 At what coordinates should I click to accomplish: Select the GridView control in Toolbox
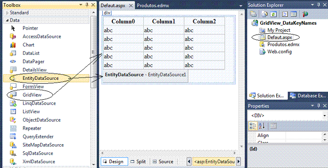32,95
